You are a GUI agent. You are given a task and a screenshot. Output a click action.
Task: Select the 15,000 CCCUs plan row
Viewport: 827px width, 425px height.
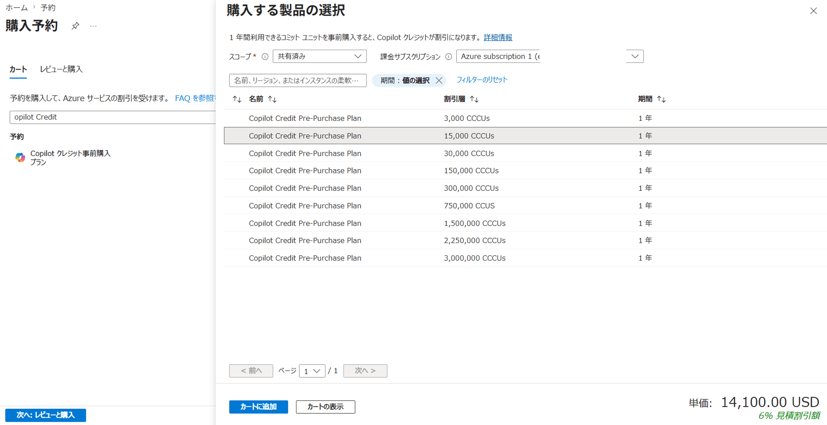(525, 136)
